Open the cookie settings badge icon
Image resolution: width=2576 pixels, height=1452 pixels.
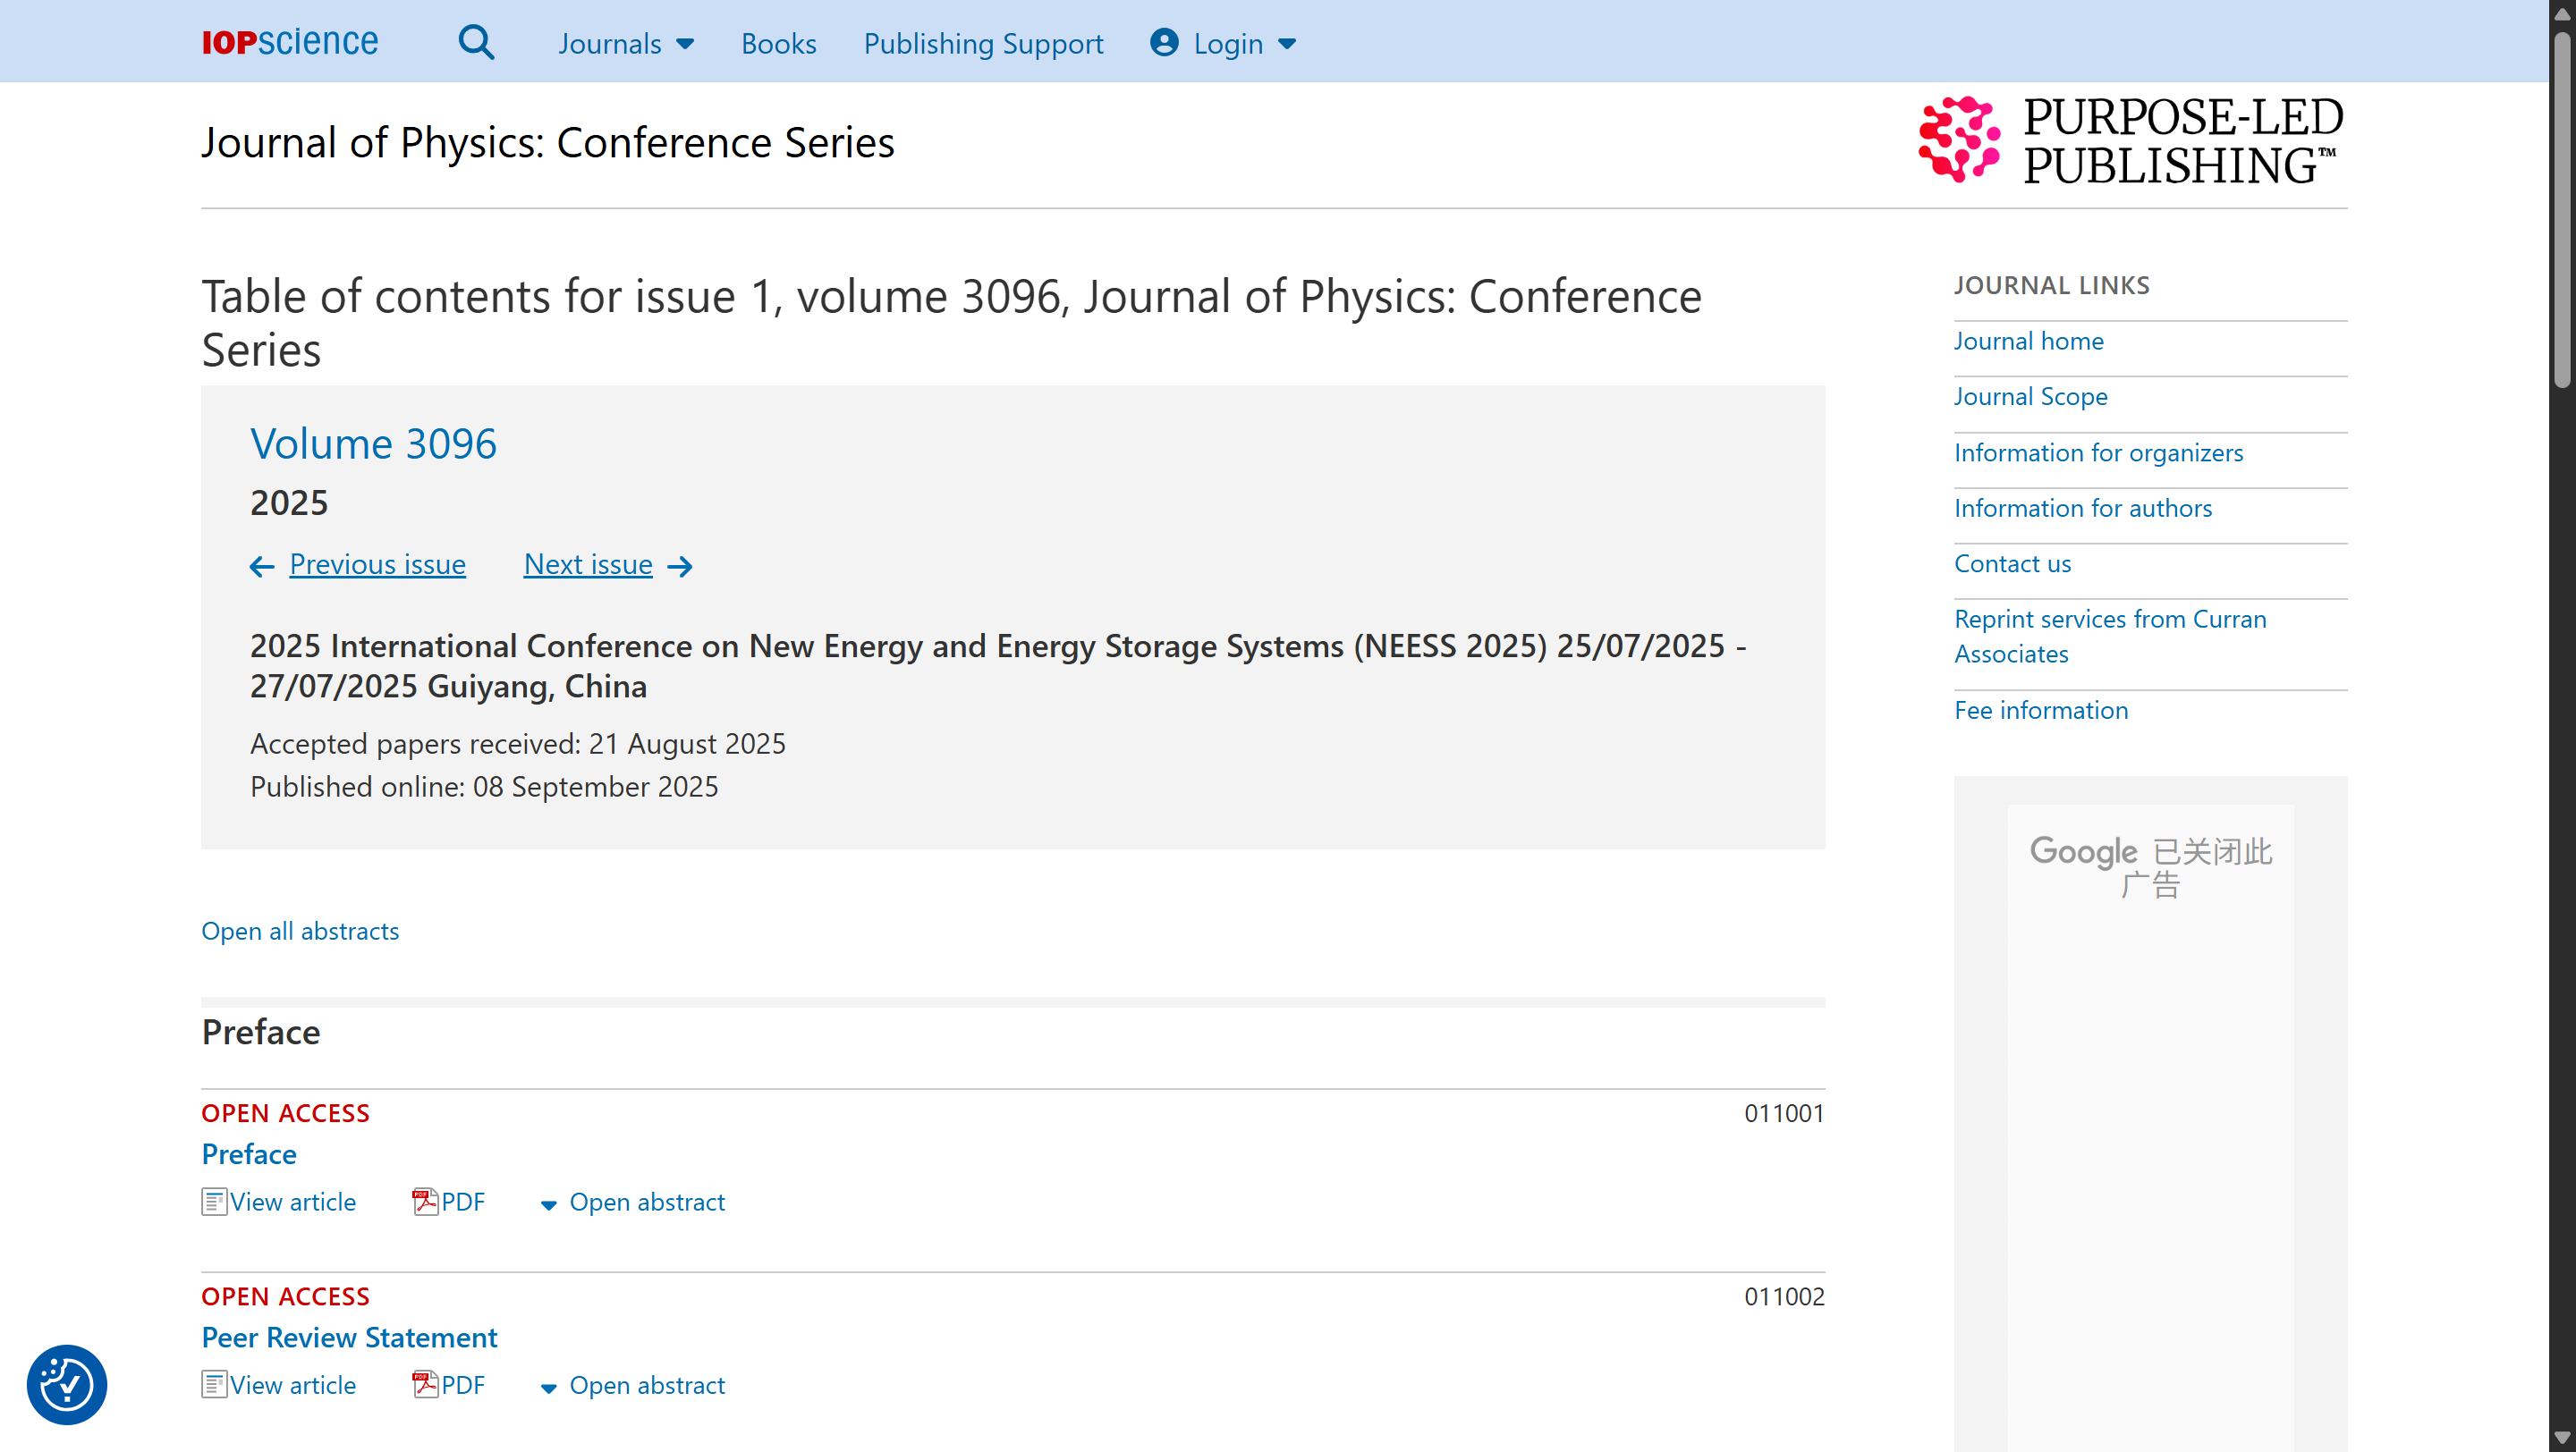coord(67,1384)
